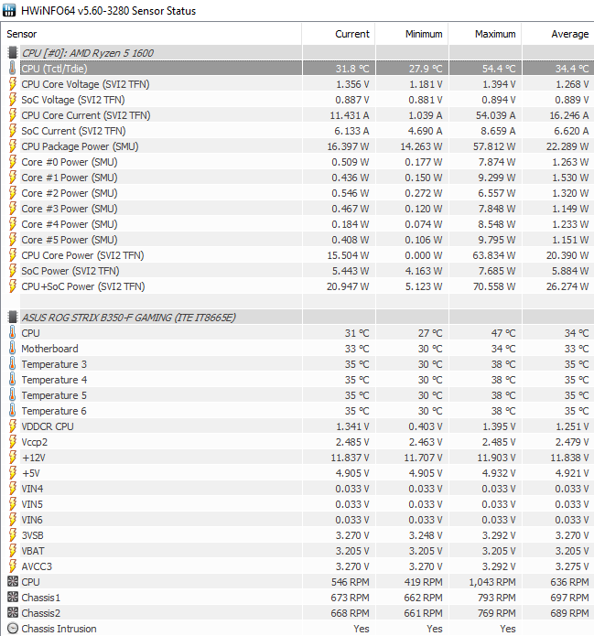Click the 11.837 V current value

click(350, 458)
